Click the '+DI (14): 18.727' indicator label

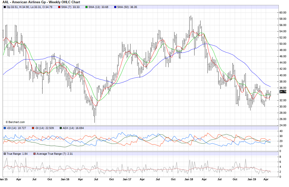click(x=16, y=128)
